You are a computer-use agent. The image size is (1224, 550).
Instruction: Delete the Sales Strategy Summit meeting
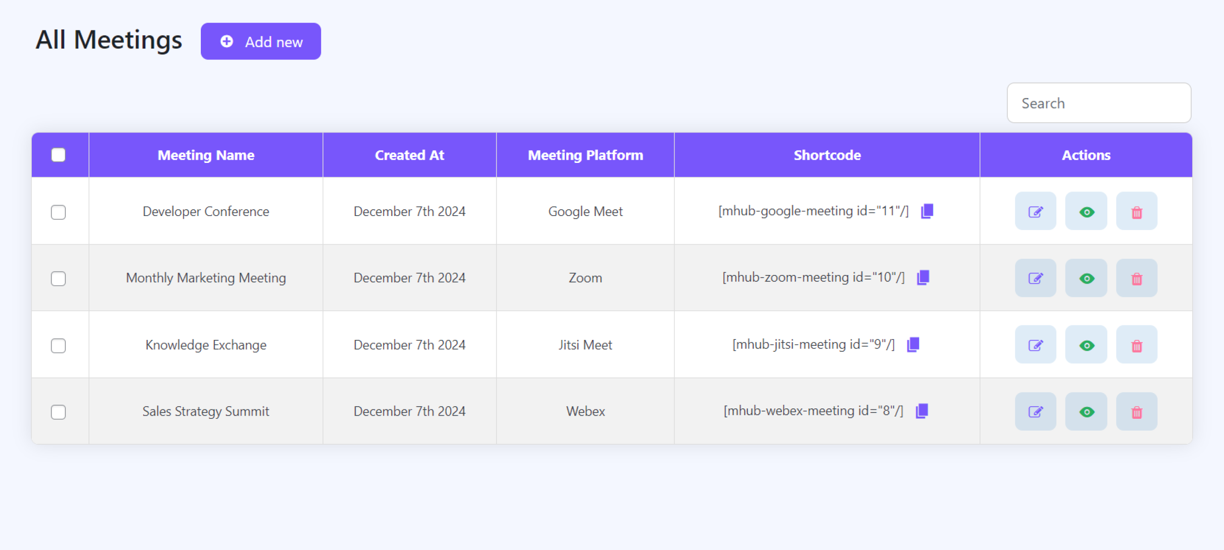point(1136,412)
